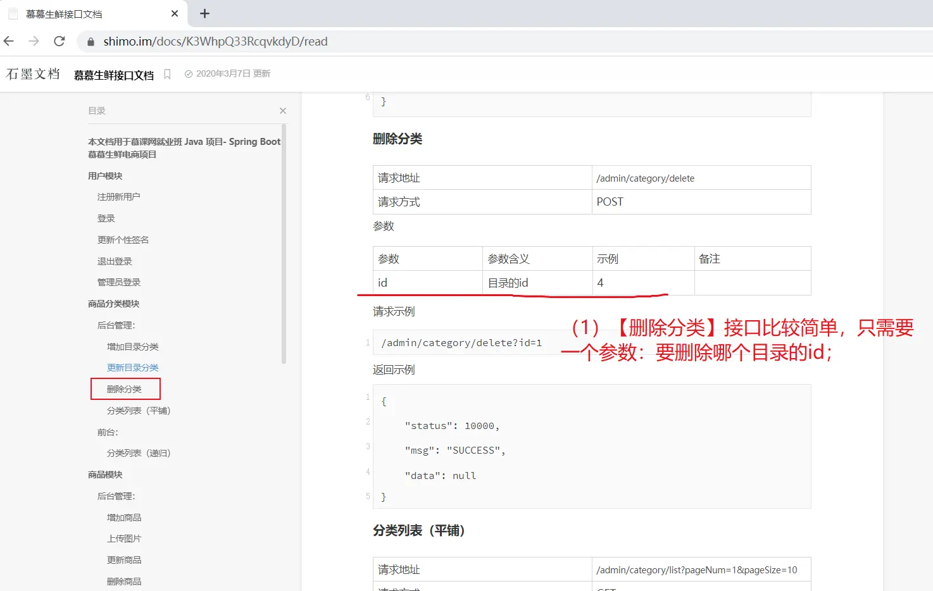Click the 分类列表（平铺）heading in the document
This screenshot has width=933, height=591.
[x=419, y=531]
